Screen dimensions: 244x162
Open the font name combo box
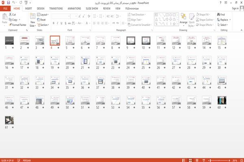click(61, 16)
